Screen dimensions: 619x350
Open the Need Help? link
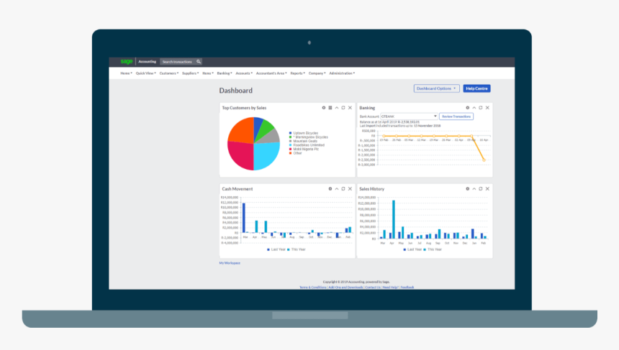click(390, 287)
